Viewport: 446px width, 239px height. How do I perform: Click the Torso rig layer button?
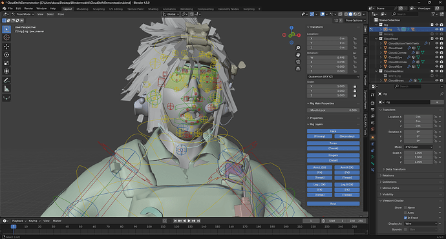pos(333,143)
